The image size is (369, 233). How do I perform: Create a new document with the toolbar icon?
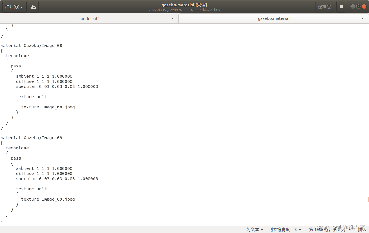point(34,7)
